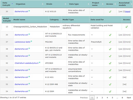Click [no] associated models for entry 54
This screenshot has width=133, height=100.
coord(125,92)
